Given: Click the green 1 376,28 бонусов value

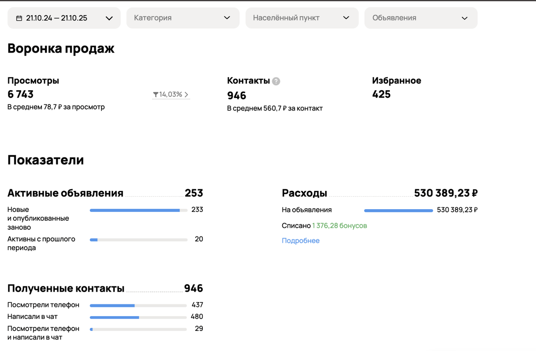Looking at the screenshot, I should click(340, 225).
